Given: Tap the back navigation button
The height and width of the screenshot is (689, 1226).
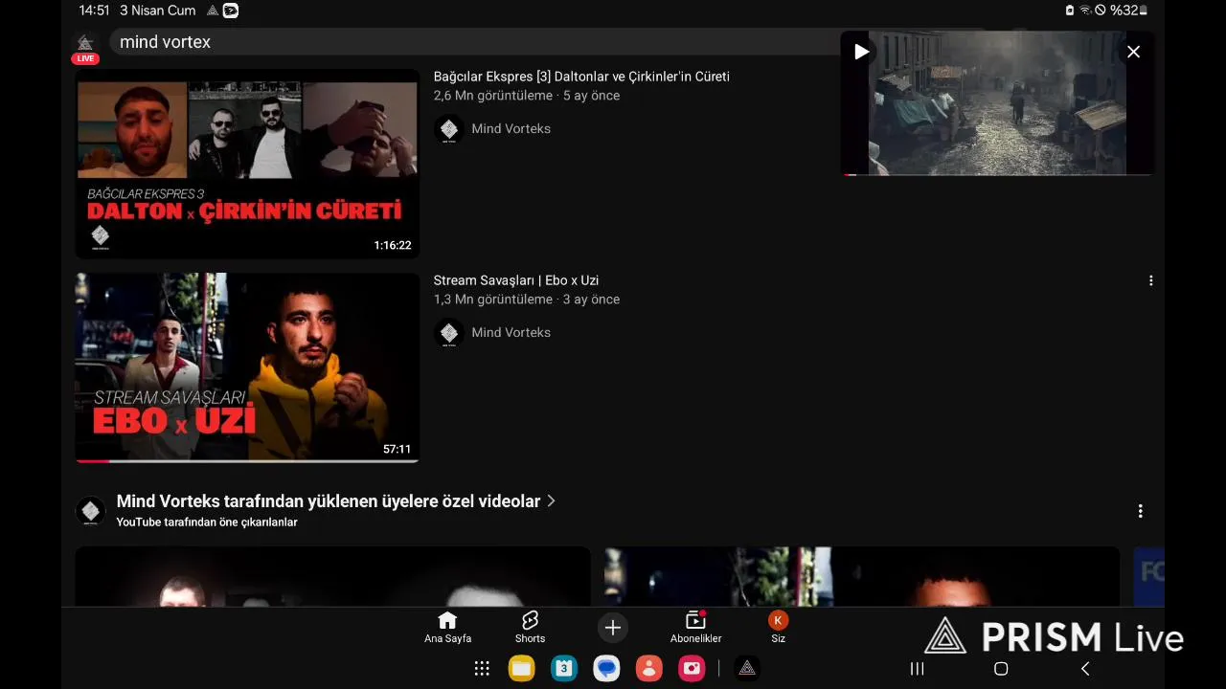Looking at the screenshot, I should click(1085, 669).
